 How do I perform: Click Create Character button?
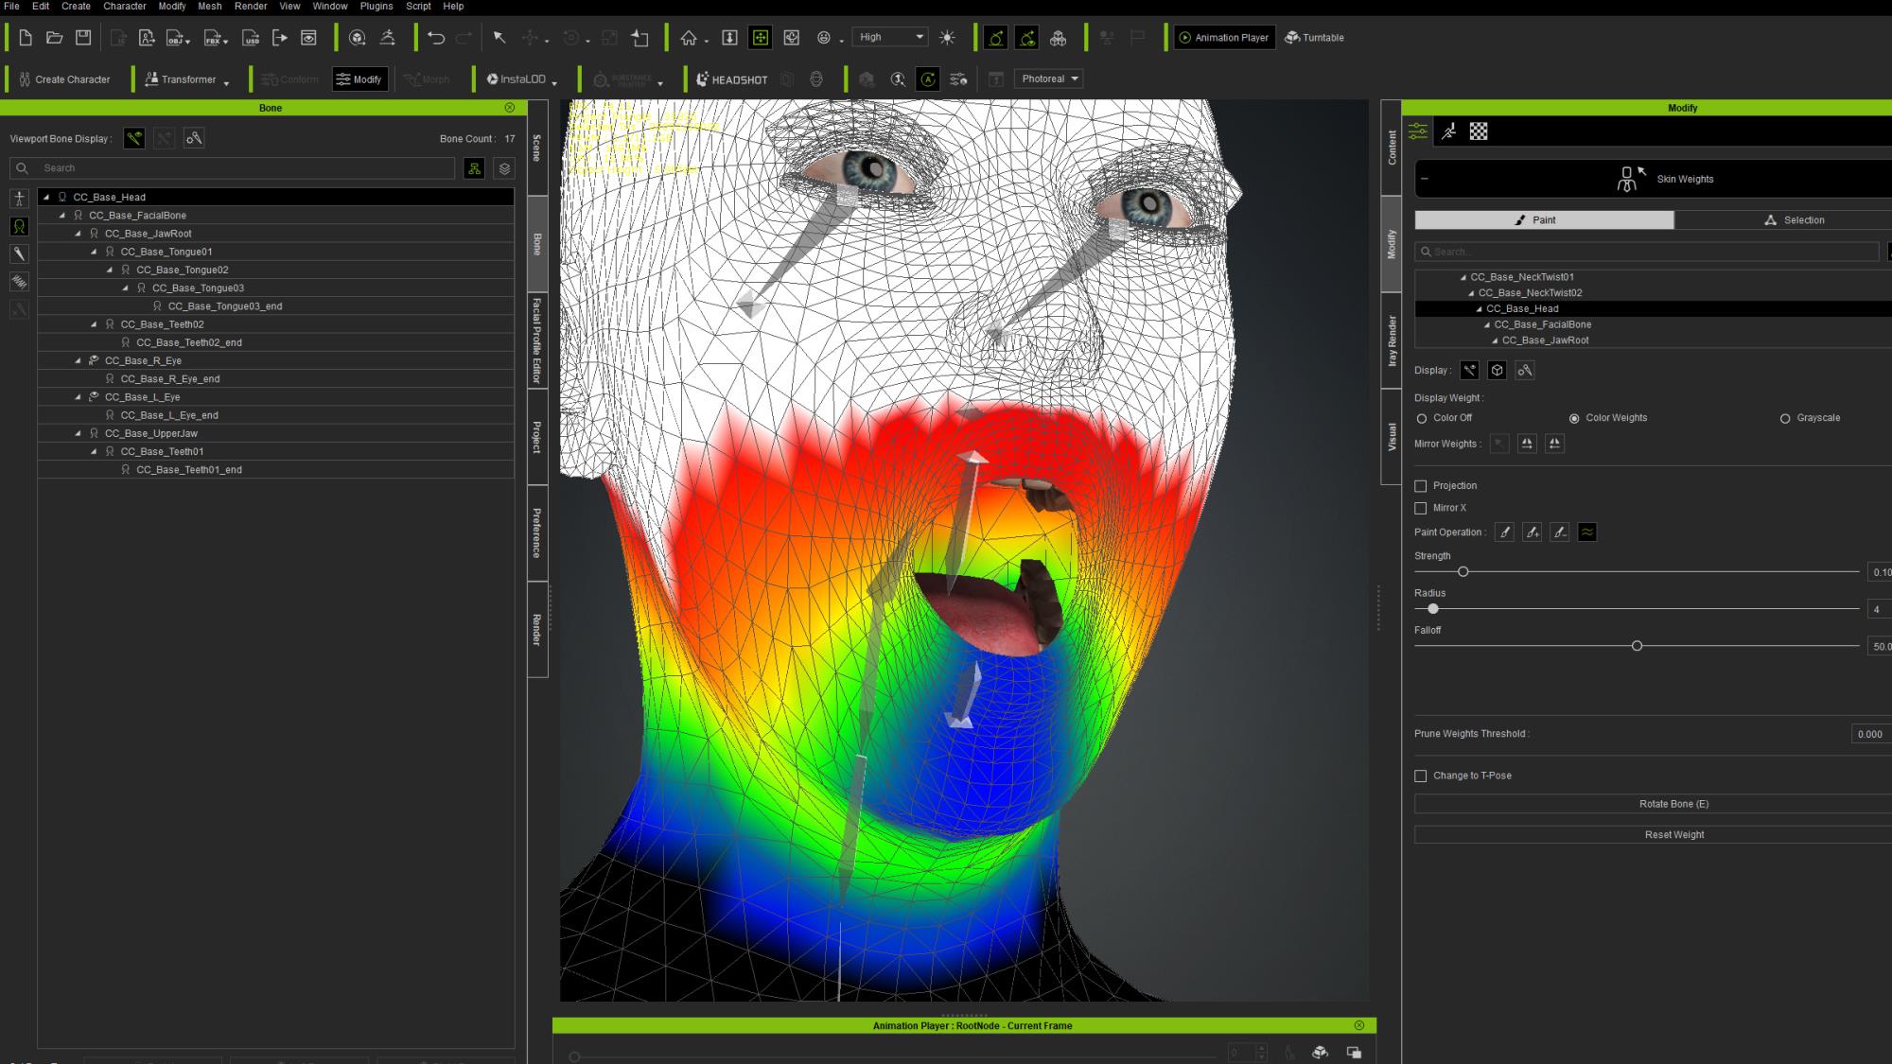64,79
